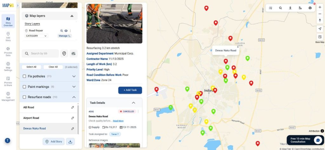Toggle visibility of Road Repair layer
This screenshot has height=150, width=325.
66,31
